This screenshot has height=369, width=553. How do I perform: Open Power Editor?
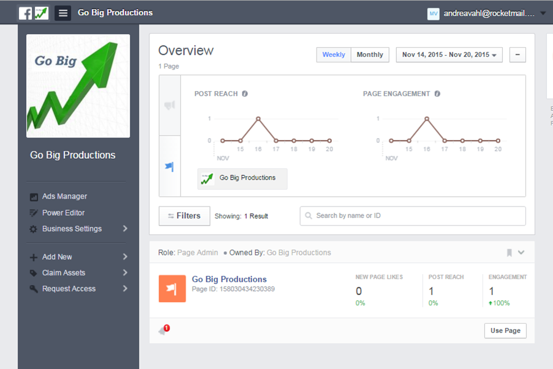coord(64,213)
